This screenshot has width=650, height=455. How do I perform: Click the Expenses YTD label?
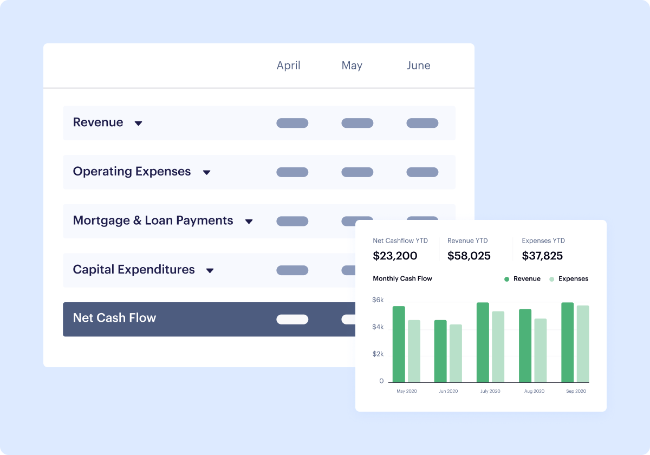[x=543, y=240]
